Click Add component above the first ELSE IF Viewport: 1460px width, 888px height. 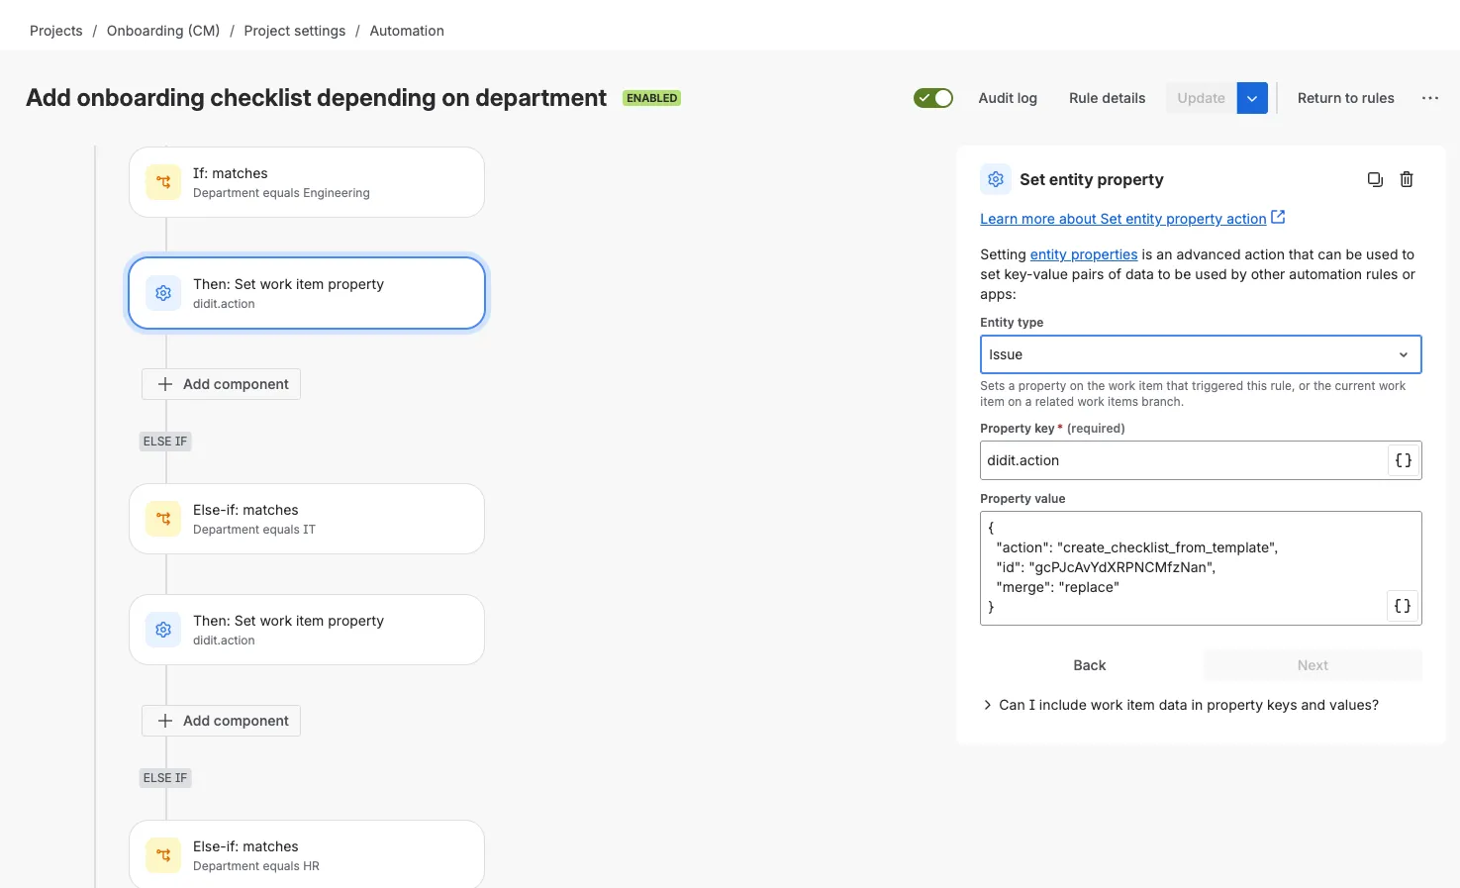click(221, 384)
